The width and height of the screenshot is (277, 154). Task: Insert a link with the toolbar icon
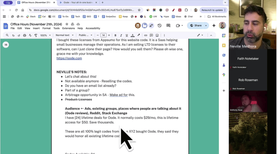(x=146, y=35)
